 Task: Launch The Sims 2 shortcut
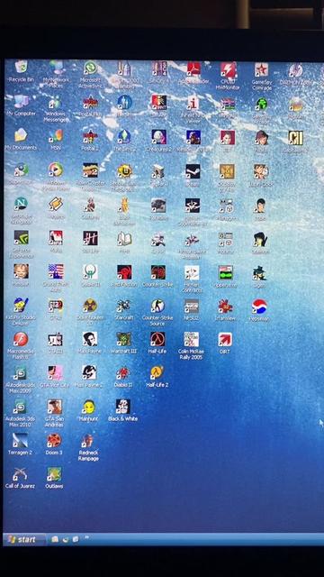coord(124,136)
